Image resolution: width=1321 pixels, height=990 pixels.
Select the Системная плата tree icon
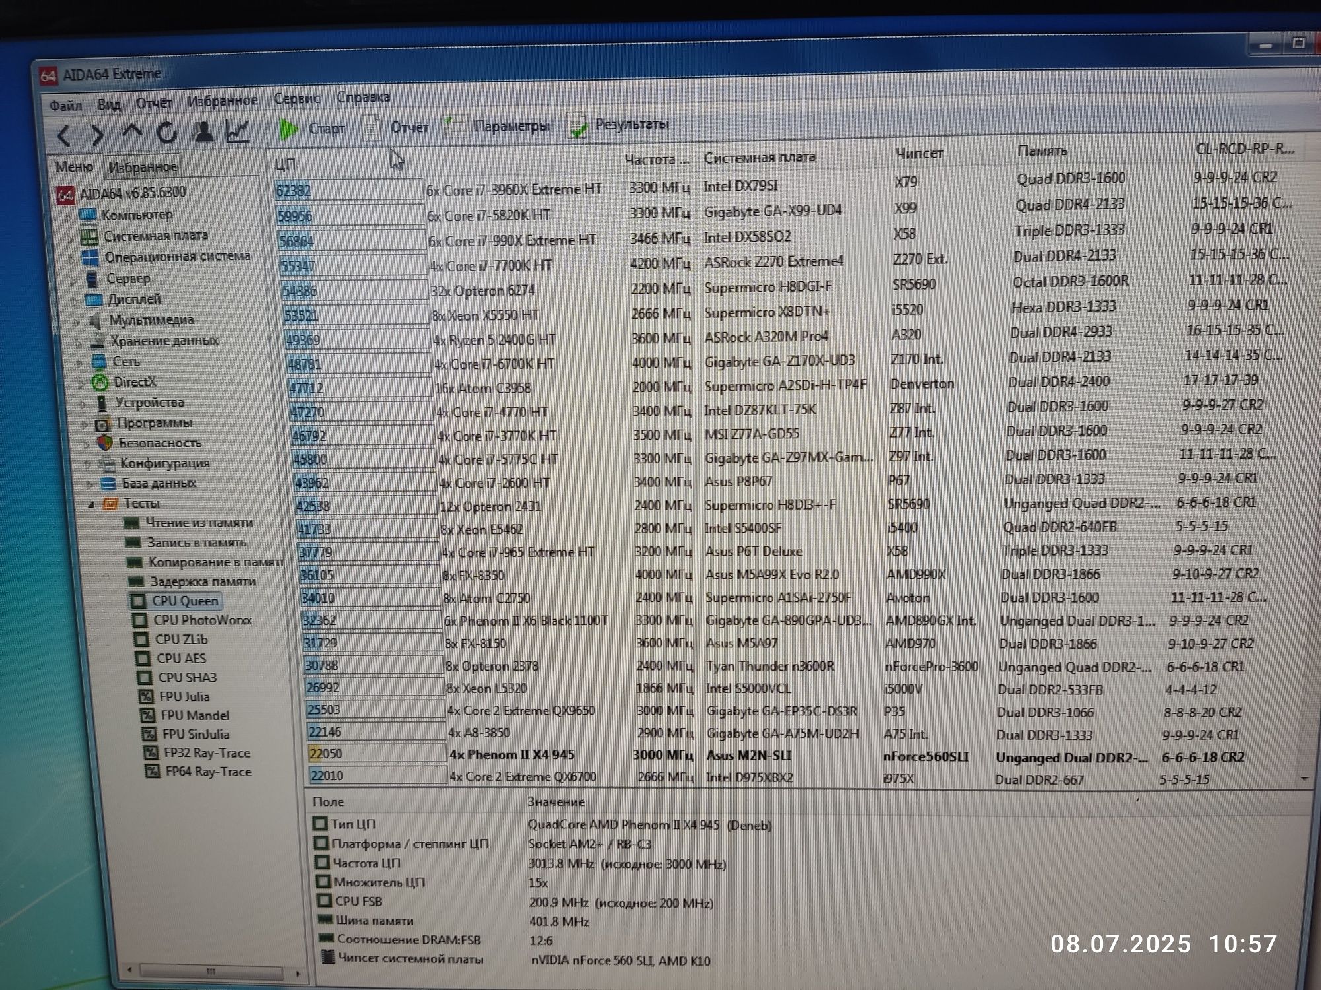point(89,236)
